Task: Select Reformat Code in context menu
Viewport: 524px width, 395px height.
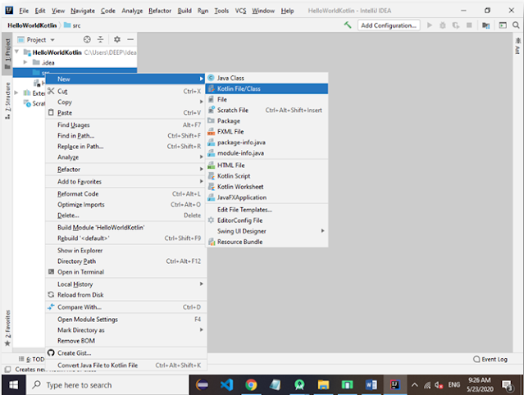Action: [125, 193]
